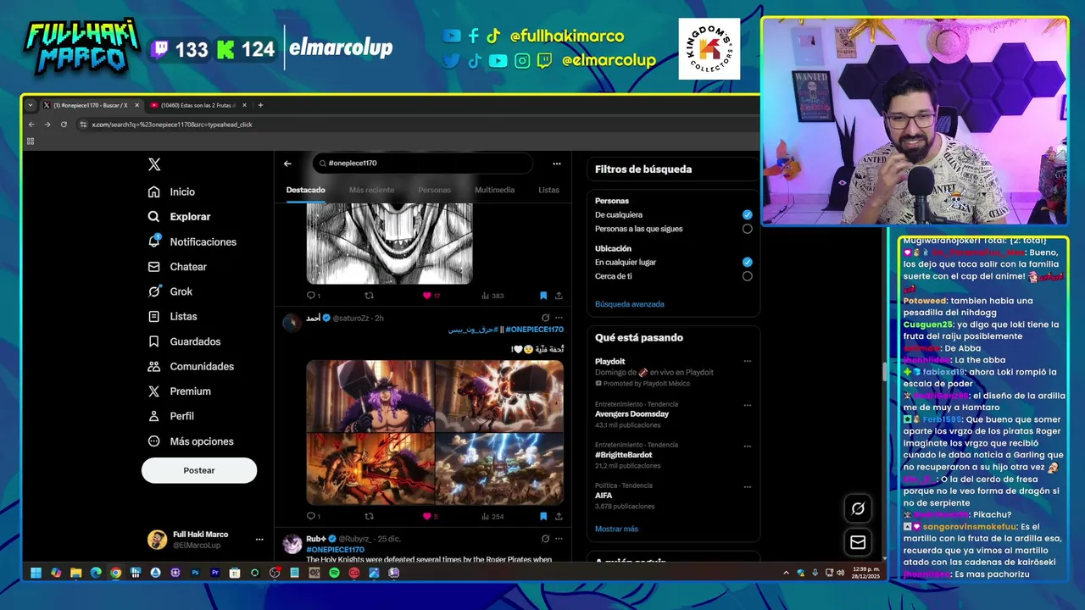Open lightning island image in post
The image size is (1085, 610).
[x=499, y=469]
